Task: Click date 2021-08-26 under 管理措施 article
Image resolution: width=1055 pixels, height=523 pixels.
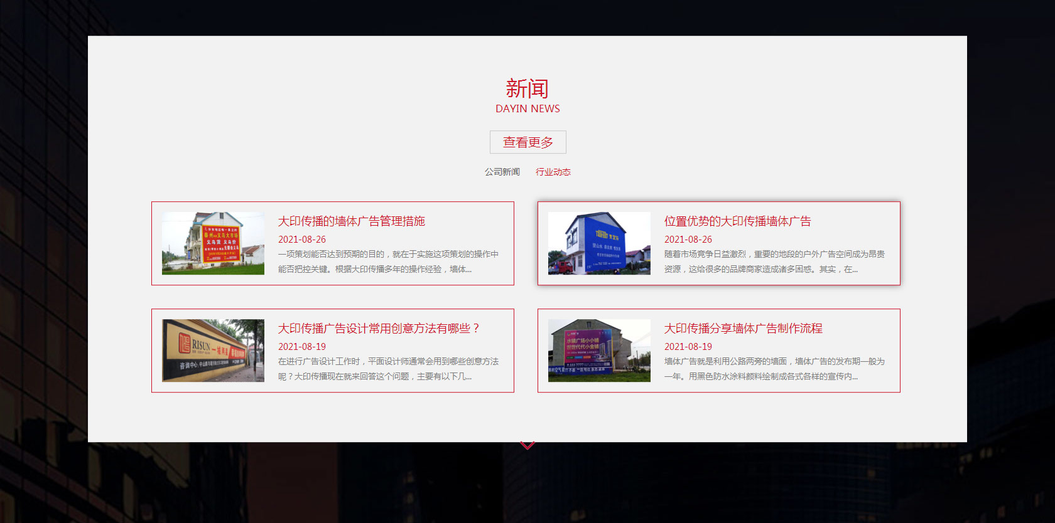Action: pos(302,240)
